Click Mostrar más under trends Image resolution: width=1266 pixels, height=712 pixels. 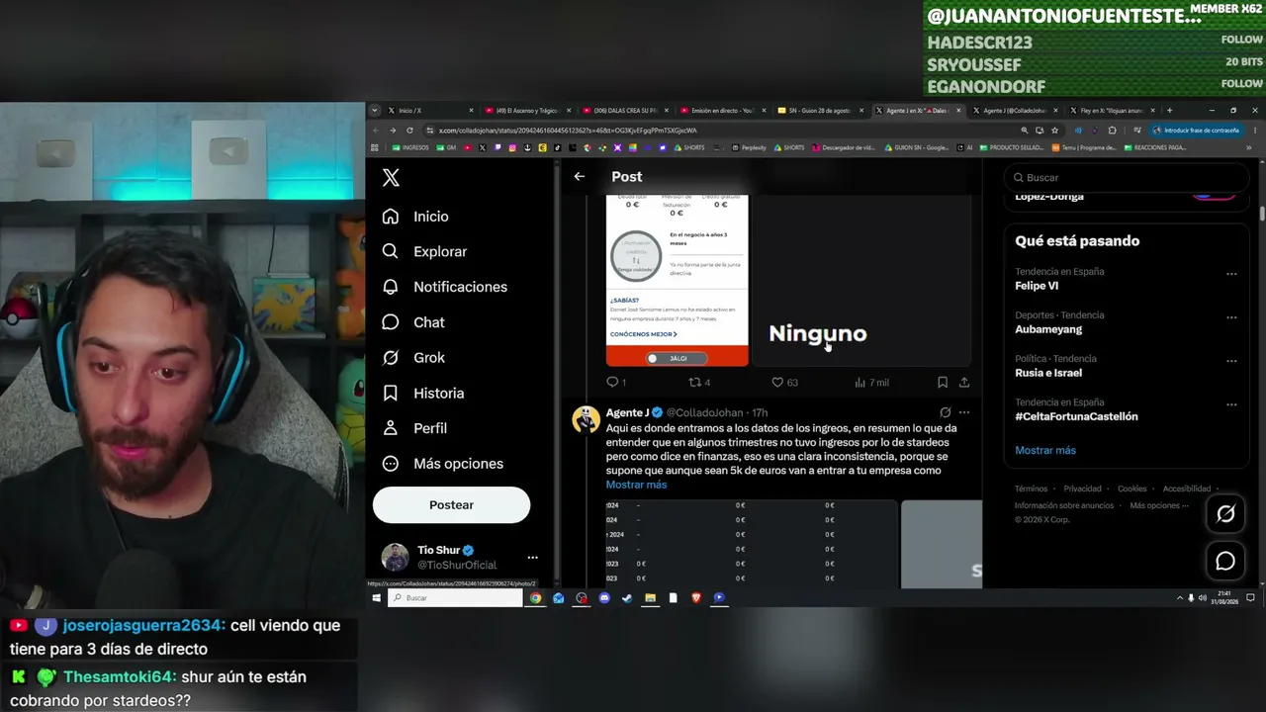tap(1045, 450)
